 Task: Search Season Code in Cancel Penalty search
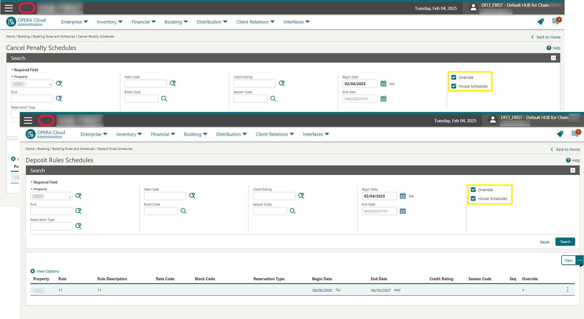(273, 99)
